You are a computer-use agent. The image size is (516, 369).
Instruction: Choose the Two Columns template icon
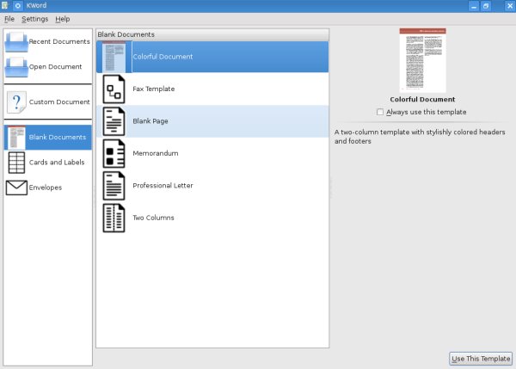[x=114, y=218]
